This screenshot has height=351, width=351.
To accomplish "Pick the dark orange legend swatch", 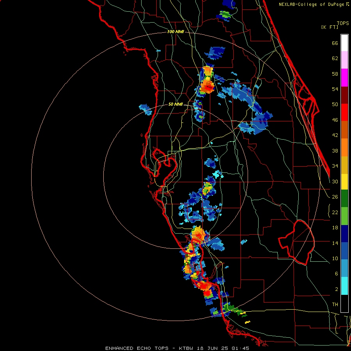I will 344,130.
